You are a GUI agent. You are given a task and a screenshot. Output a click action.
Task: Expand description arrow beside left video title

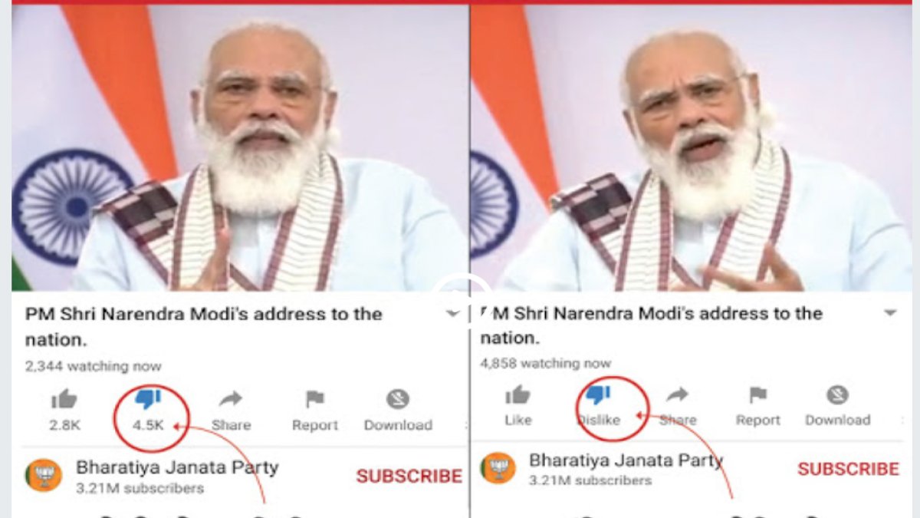[453, 314]
